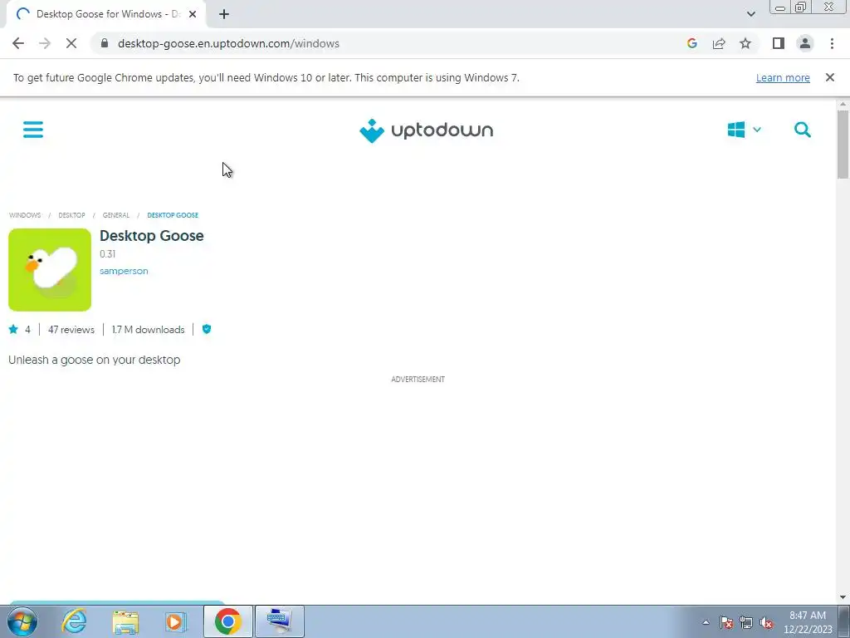The width and height of the screenshot is (850, 638).
Task: Open the Windows Start menu
Action: point(22,621)
